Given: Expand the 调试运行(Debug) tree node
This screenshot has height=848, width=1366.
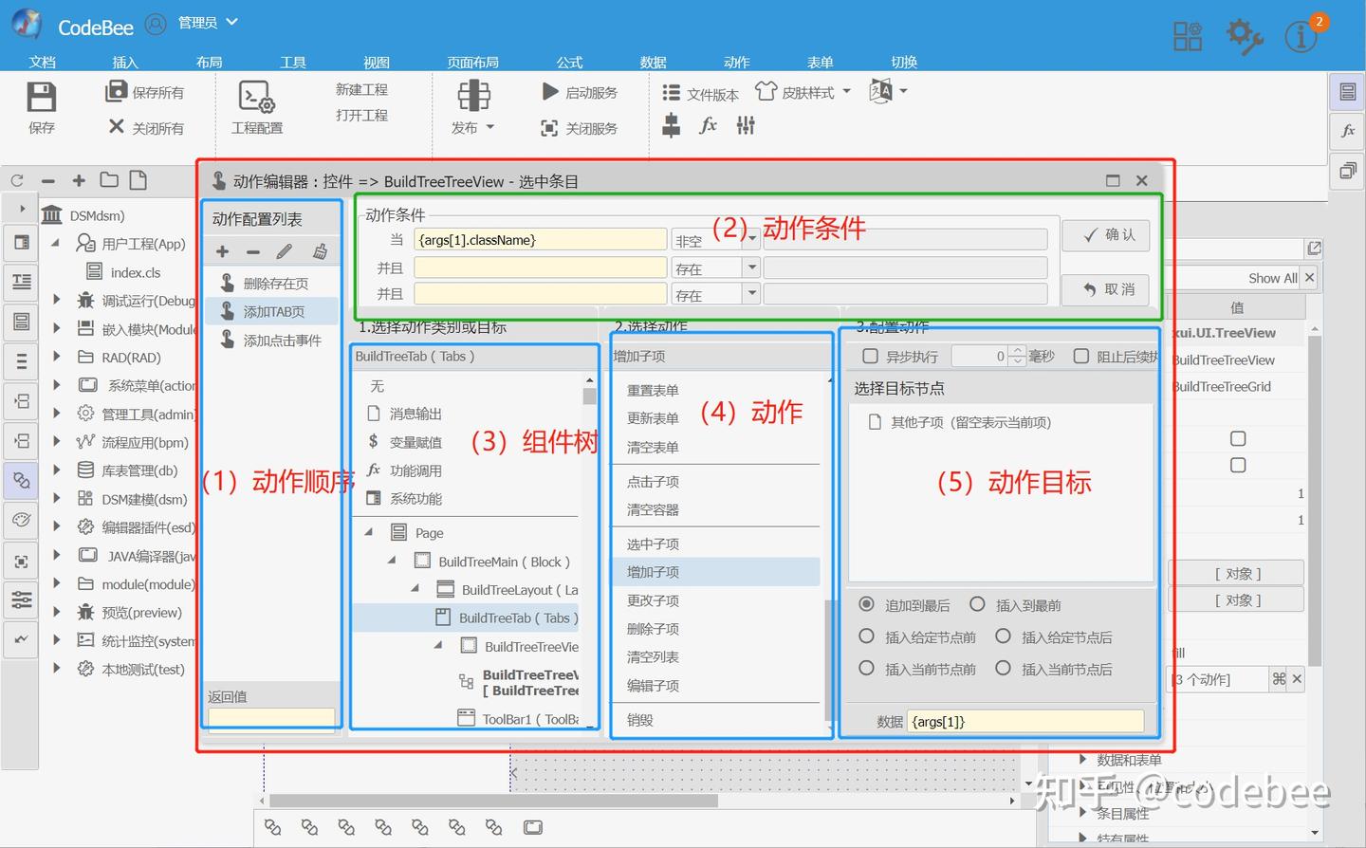Looking at the screenshot, I should point(57,301).
